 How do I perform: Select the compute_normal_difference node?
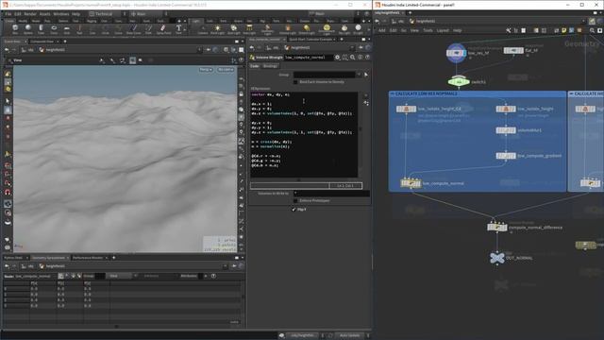pos(497,227)
